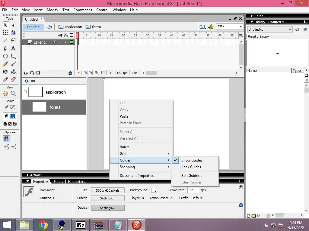Collapse the Library - Untitled-1 panel
The height and width of the screenshot is (231, 309).
pyautogui.click(x=252, y=22)
